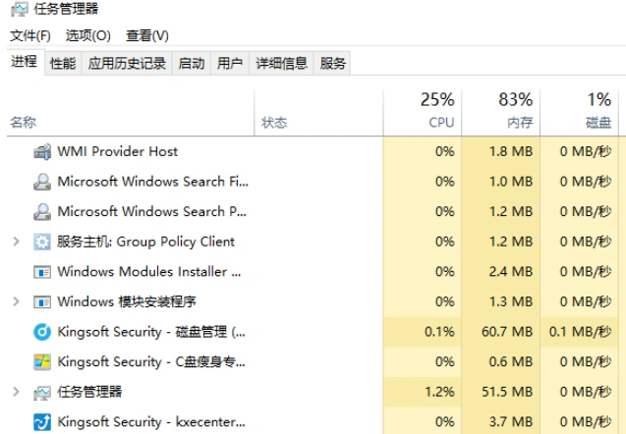Click the Windows 模块安装程序 process icon
This screenshot has height=434, width=626.
[42, 302]
